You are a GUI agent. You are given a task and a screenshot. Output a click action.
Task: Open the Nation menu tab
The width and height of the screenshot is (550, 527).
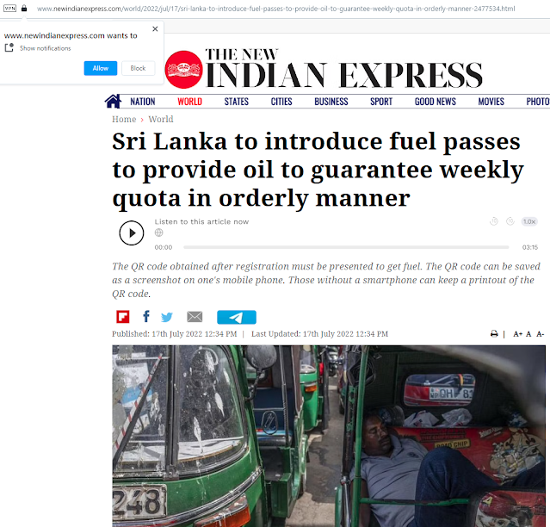click(143, 102)
